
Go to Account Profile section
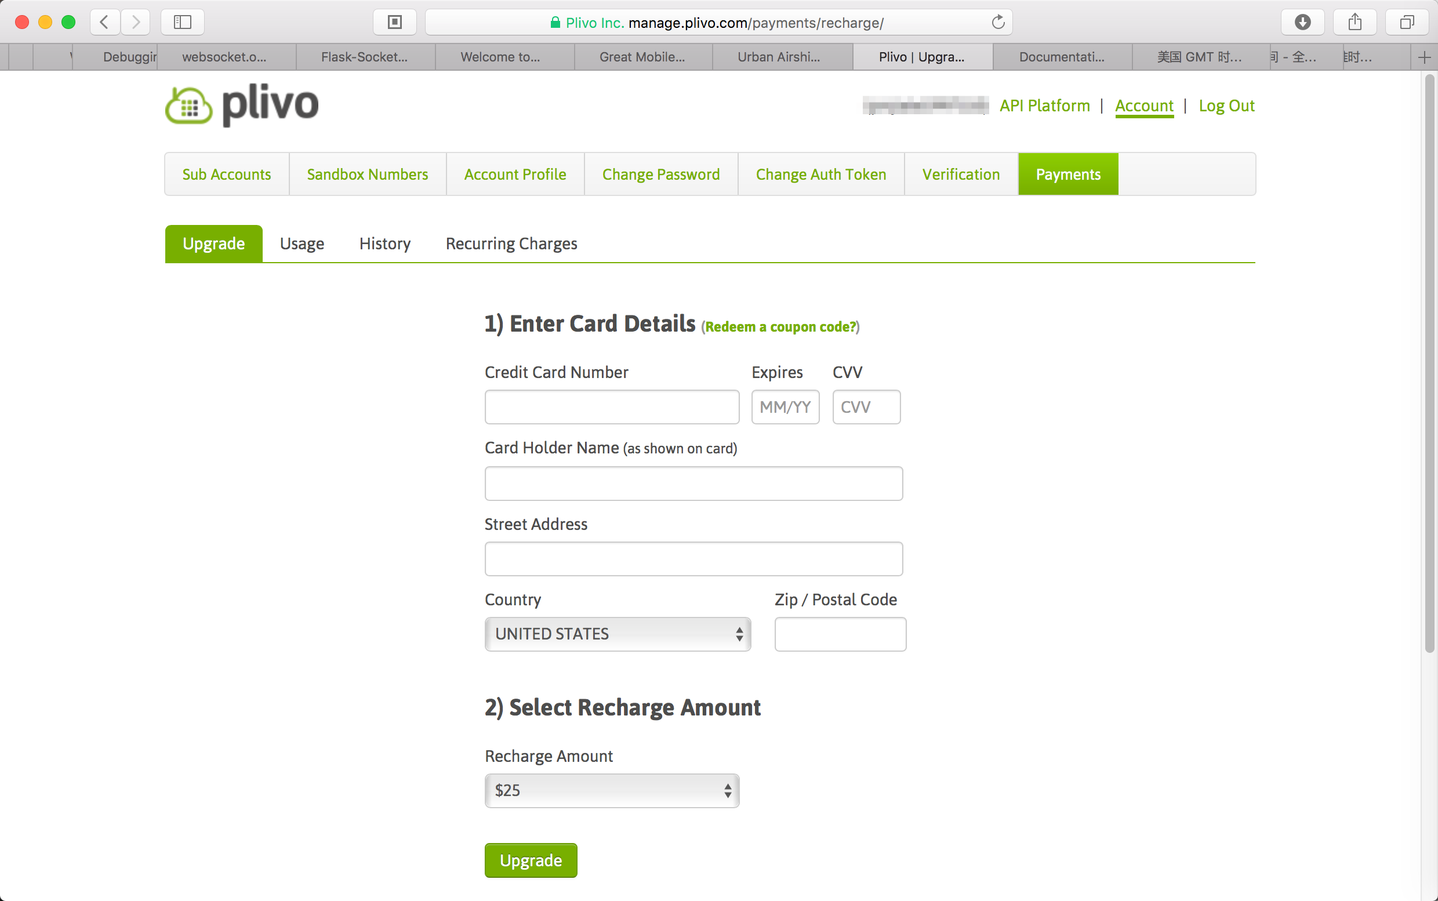(x=515, y=174)
